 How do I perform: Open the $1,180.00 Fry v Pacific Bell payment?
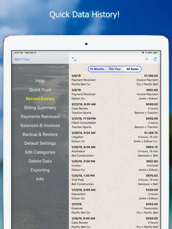pos(115,80)
